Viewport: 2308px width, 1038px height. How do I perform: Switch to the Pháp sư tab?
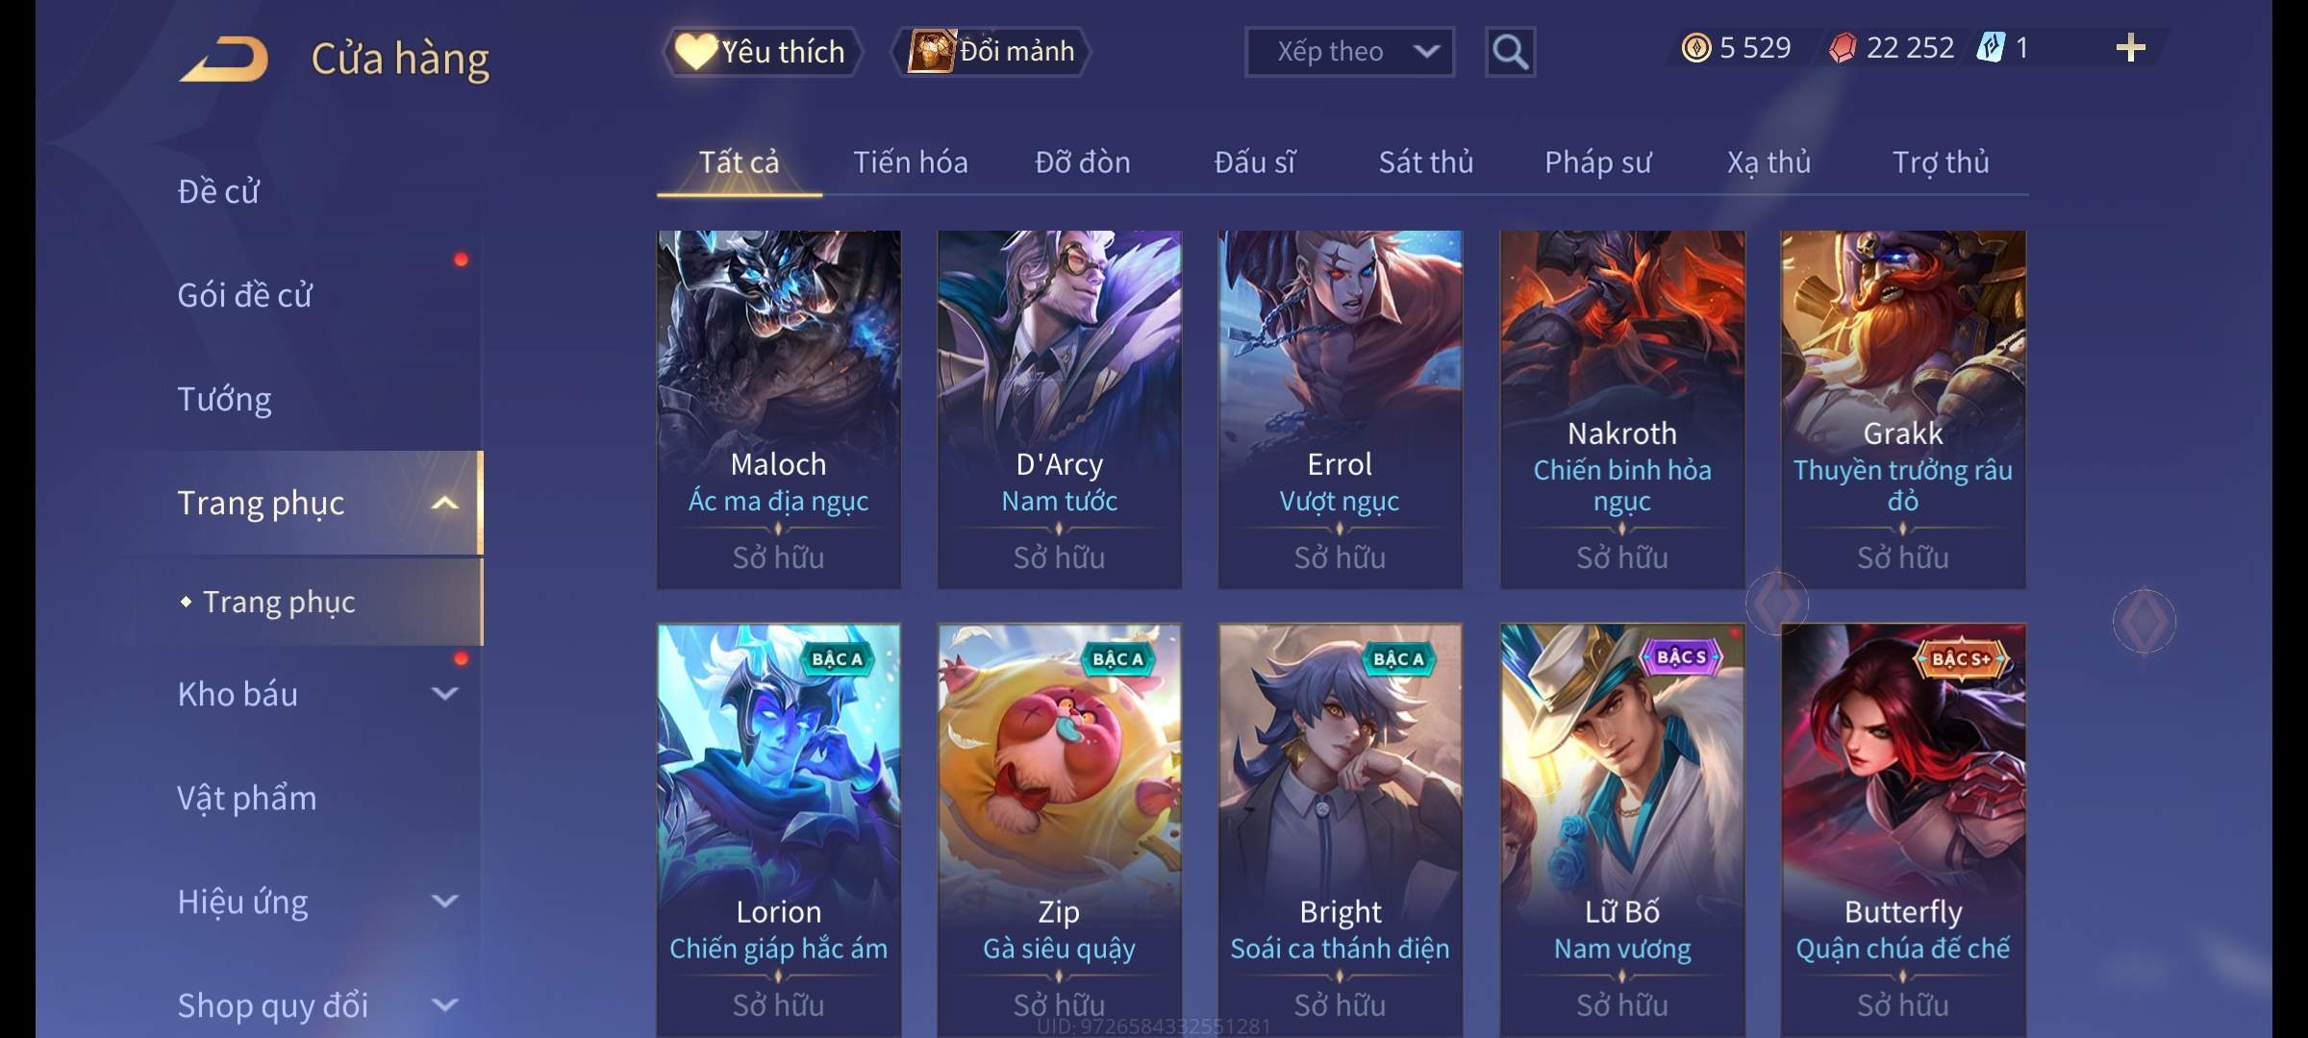pyautogui.click(x=1597, y=162)
